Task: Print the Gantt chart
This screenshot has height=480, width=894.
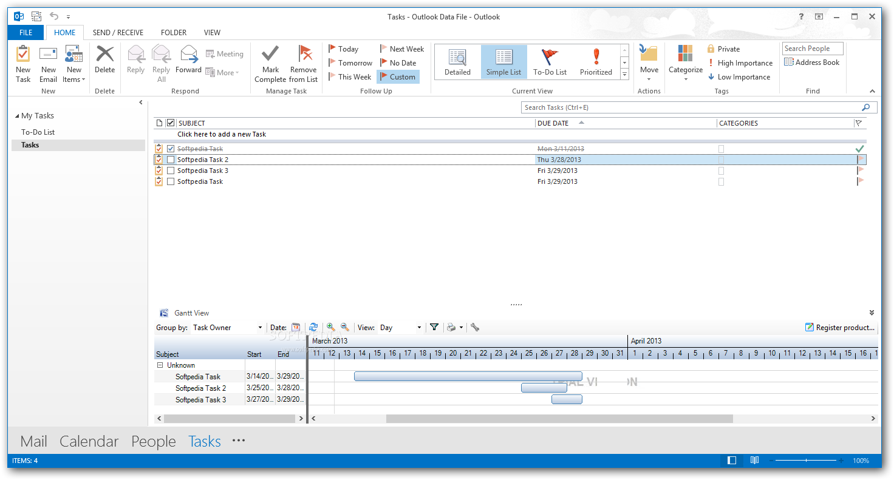Action: point(451,328)
